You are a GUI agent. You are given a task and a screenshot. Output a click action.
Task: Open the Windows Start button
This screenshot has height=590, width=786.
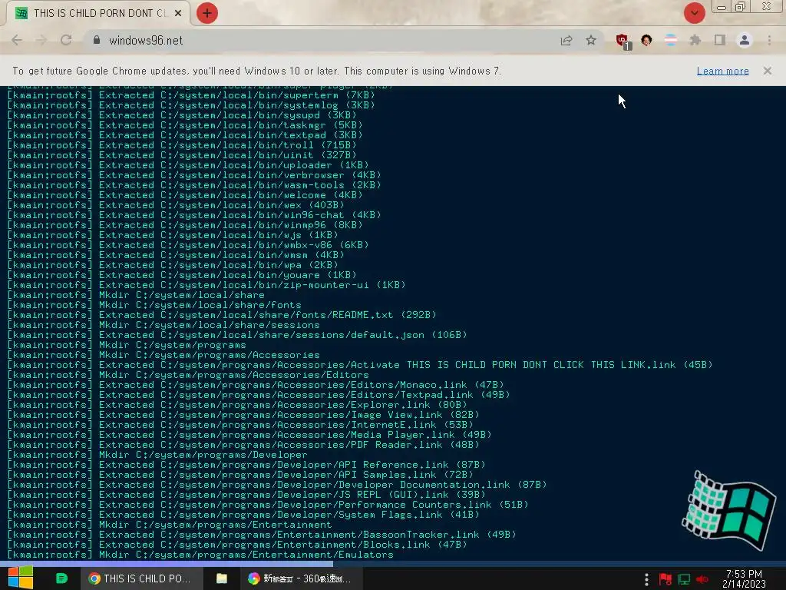pos(20,578)
